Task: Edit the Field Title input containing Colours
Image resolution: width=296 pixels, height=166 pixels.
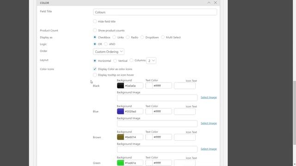Action: tap(155, 12)
